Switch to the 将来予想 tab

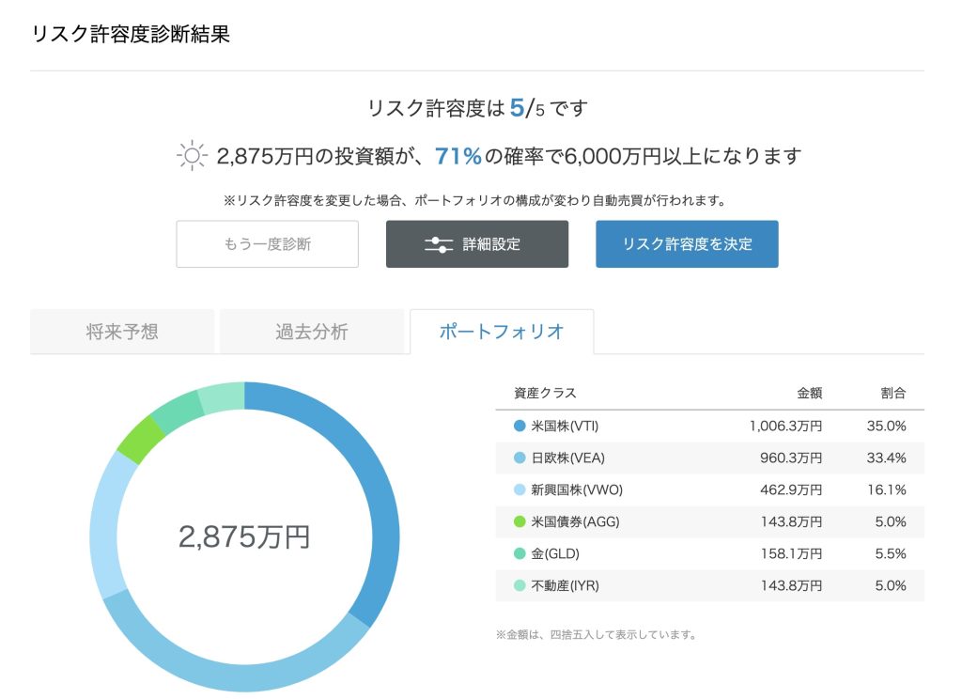122,332
